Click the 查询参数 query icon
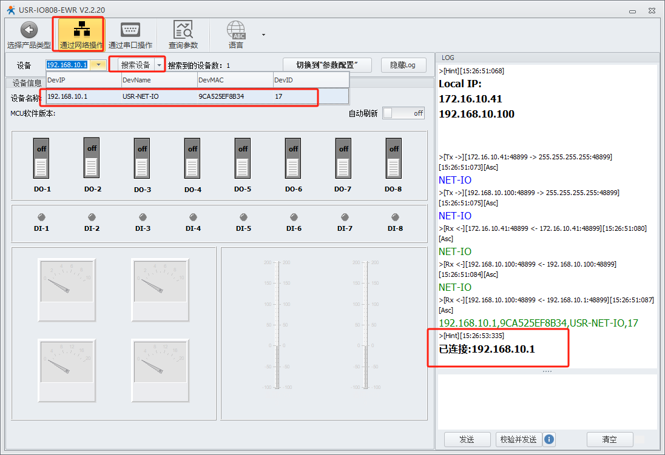The width and height of the screenshot is (665, 455). [x=183, y=30]
